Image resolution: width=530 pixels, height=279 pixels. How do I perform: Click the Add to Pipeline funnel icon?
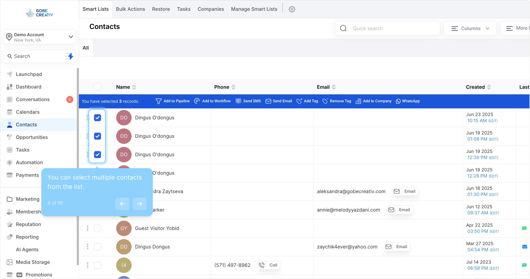(158, 101)
